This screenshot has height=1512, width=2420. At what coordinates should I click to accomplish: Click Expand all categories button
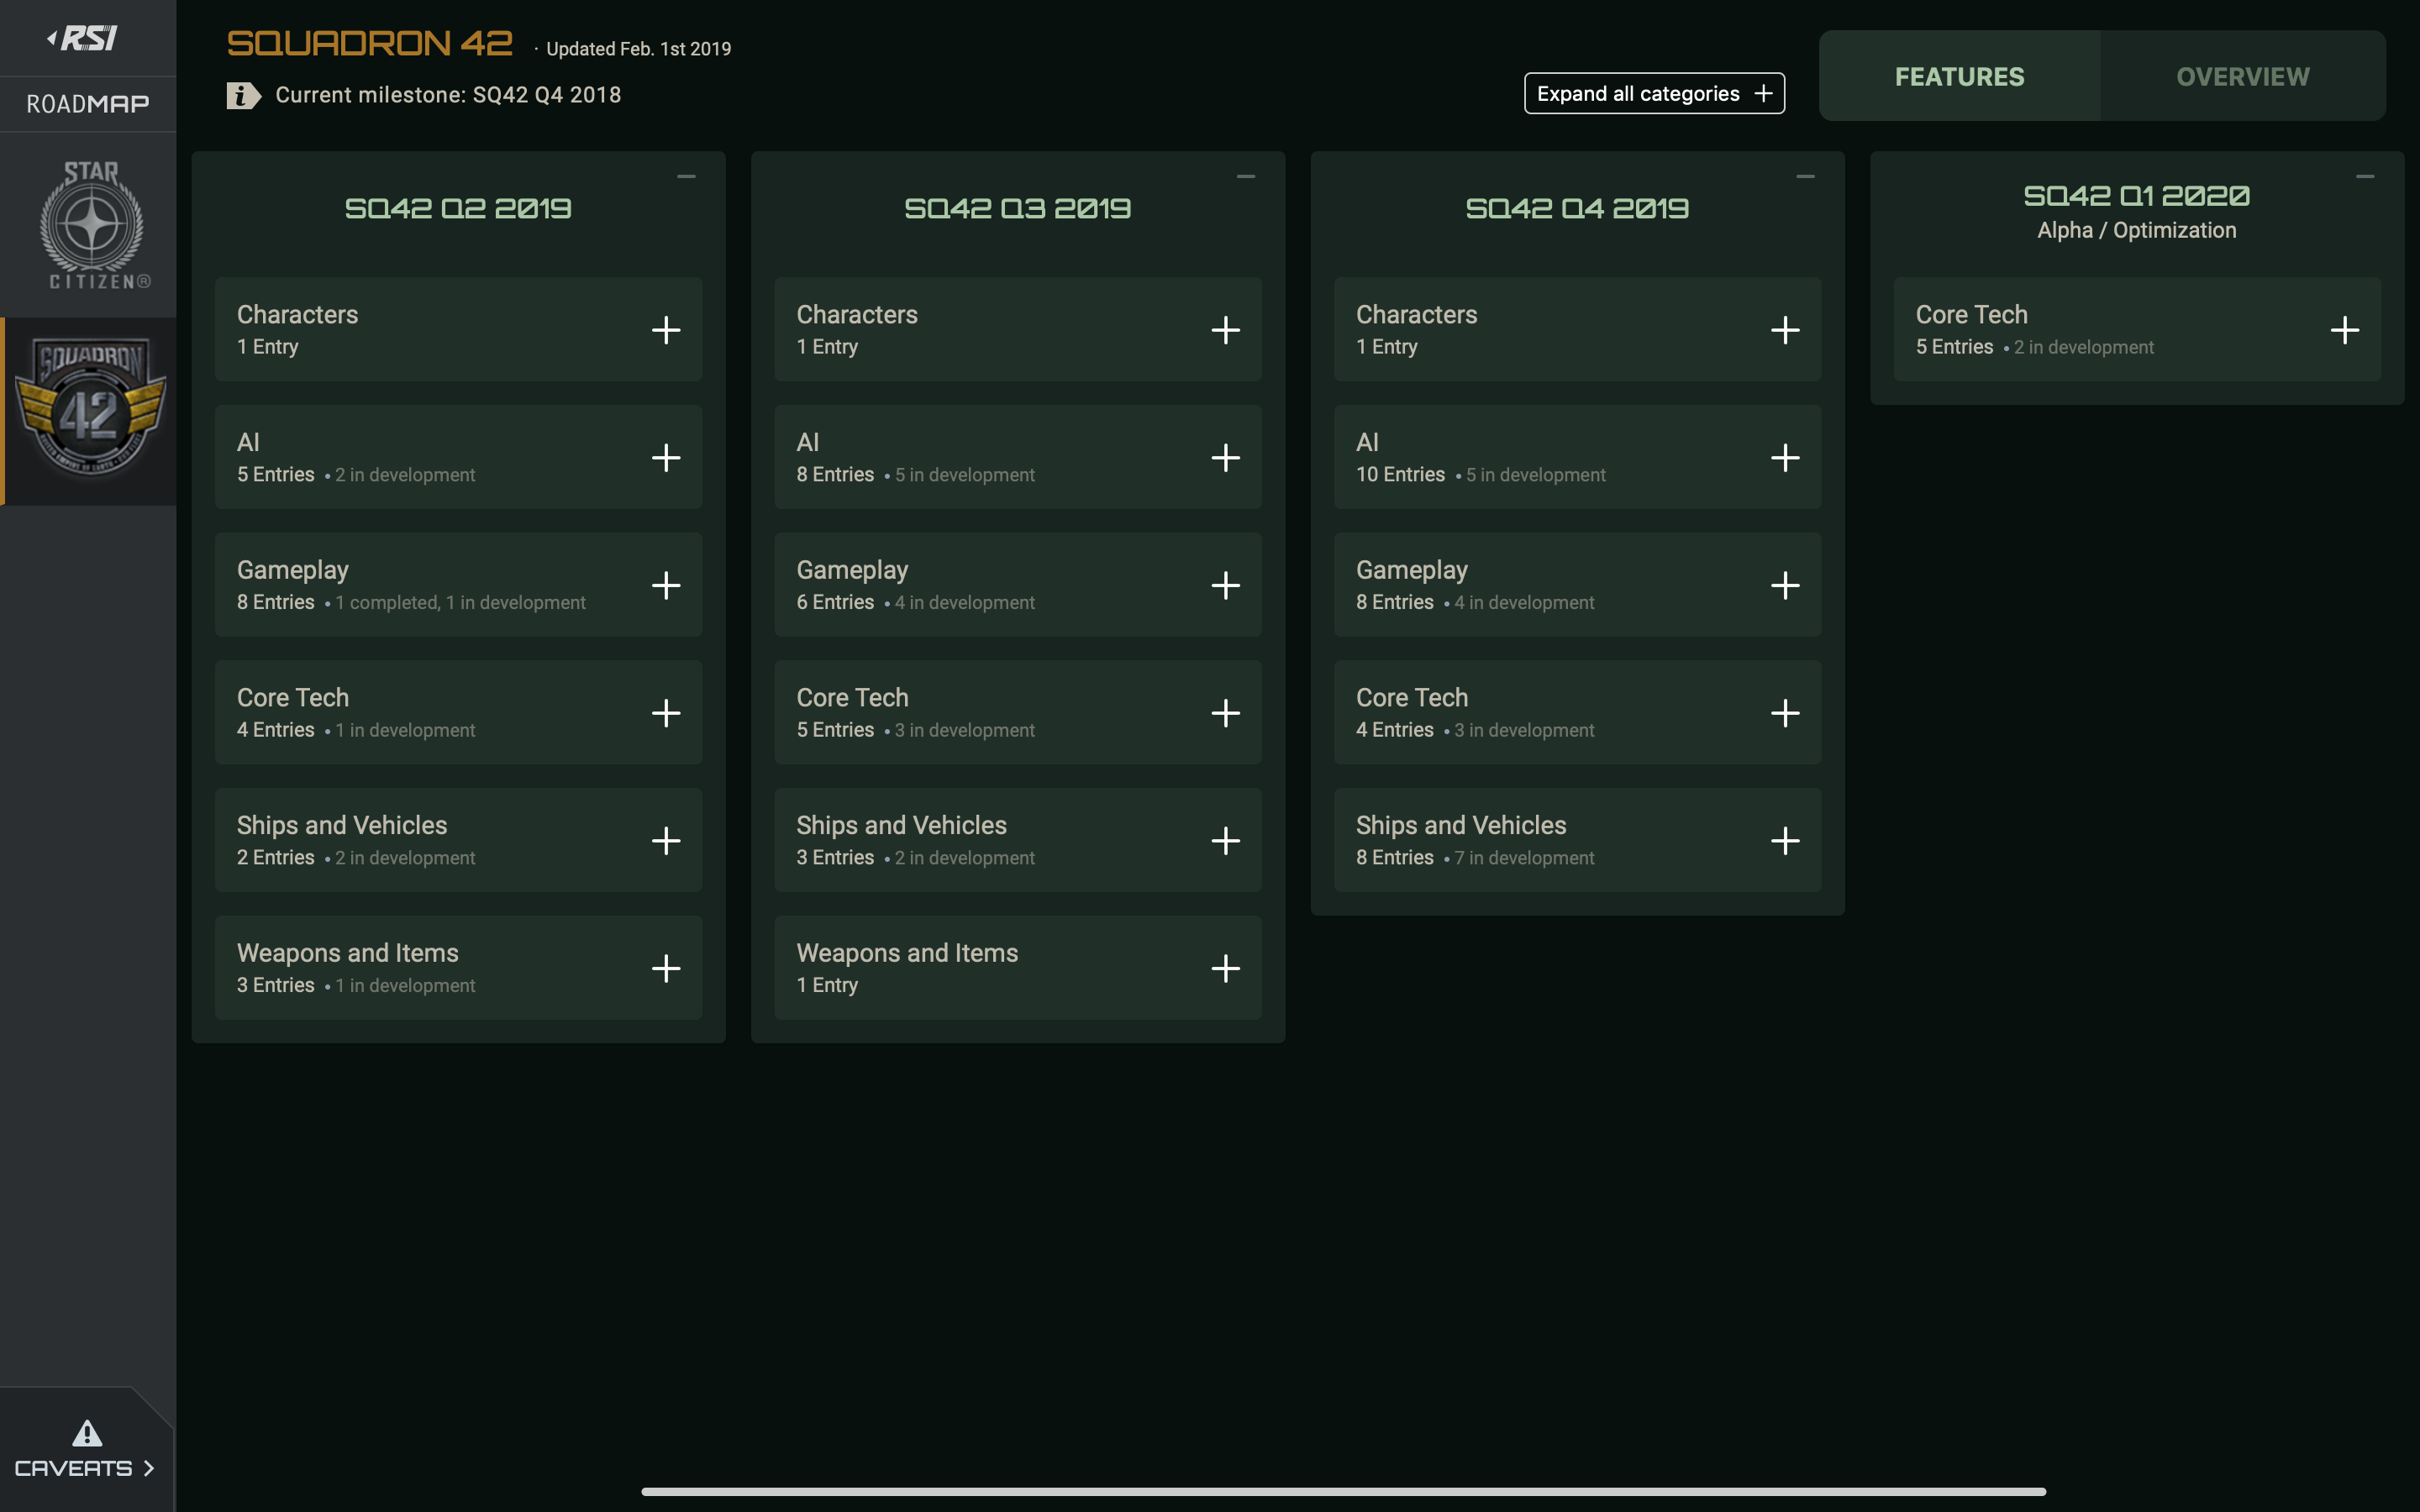pos(1654,94)
